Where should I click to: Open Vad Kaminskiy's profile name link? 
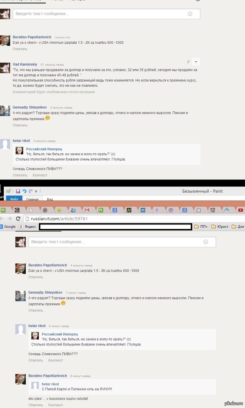tap(25, 64)
